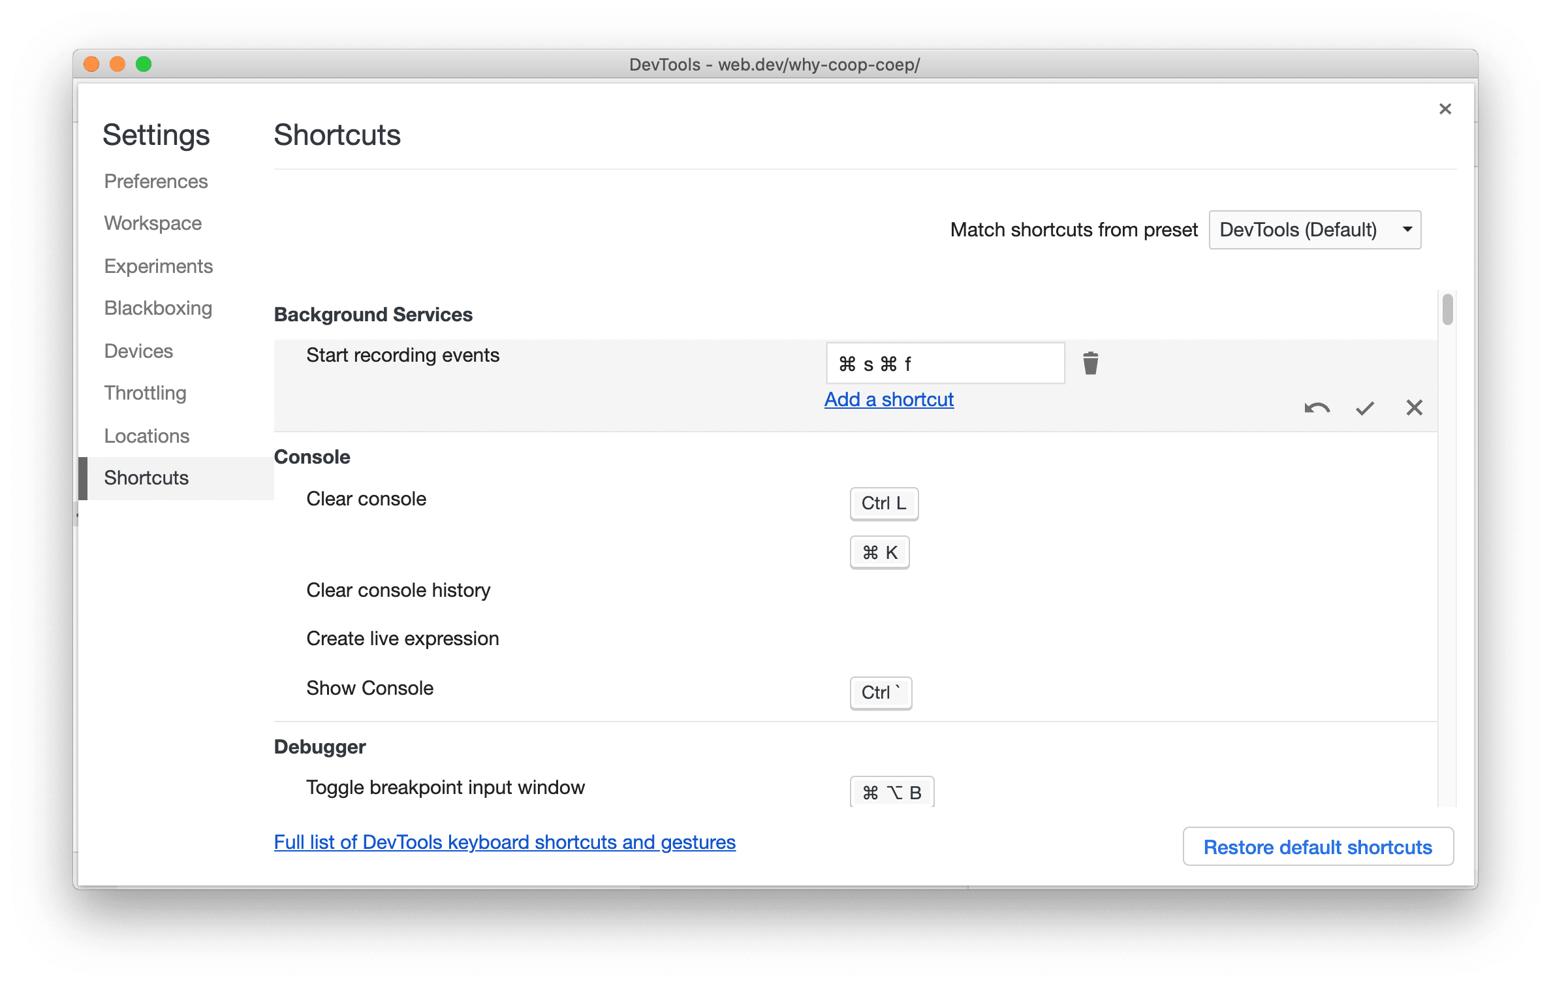This screenshot has width=1551, height=986.
Task: Click Add a shortcut link
Action: [x=890, y=399]
